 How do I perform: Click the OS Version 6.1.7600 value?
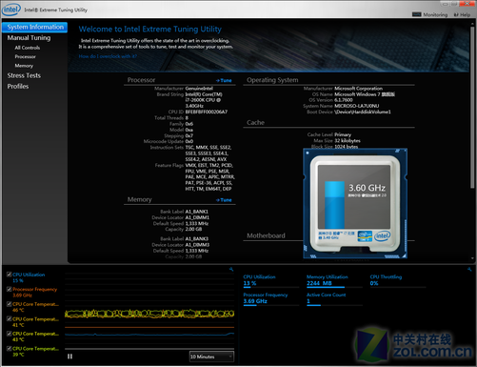point(344,100)
